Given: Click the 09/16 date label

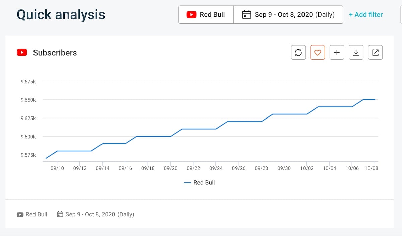Looking at the screenshot, I should pyautogui.click(x=125, y=168).
